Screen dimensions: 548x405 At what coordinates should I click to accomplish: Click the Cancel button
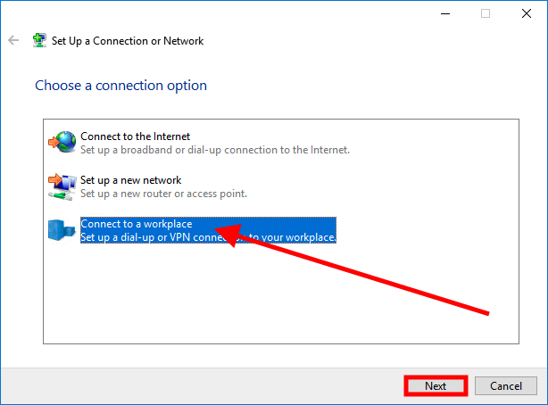506,385
